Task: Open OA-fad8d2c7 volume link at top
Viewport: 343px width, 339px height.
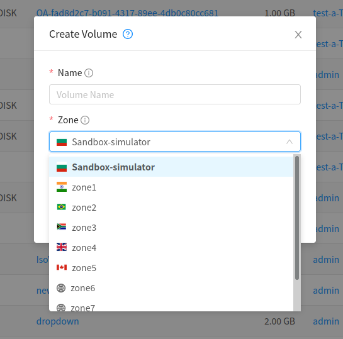Action: (127, 13)
